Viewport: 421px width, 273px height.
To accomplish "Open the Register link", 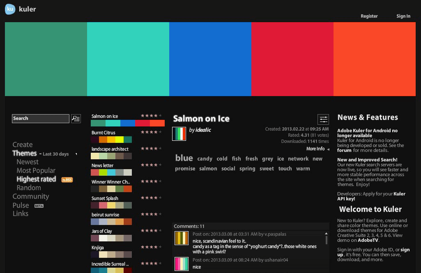I will tap(369, 16).
